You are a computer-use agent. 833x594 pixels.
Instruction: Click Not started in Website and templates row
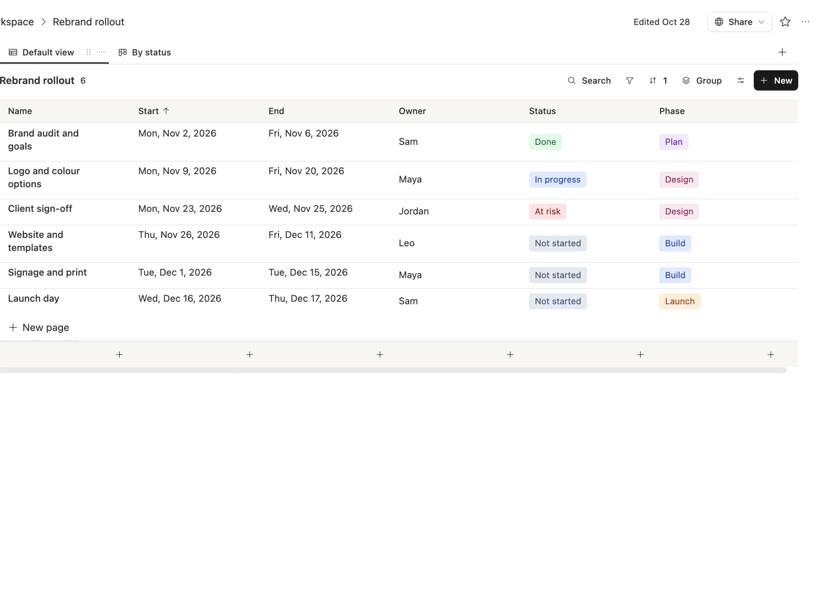tap(557, 243)
